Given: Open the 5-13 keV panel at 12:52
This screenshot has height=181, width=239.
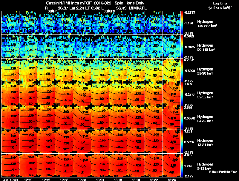Looking at the screenshot, I should (64, 166).
